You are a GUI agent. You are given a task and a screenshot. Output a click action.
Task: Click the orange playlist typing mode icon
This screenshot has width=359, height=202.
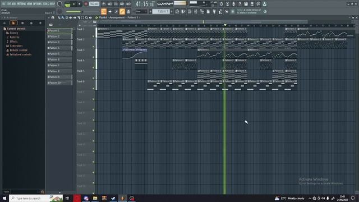(x=104, y=11)
